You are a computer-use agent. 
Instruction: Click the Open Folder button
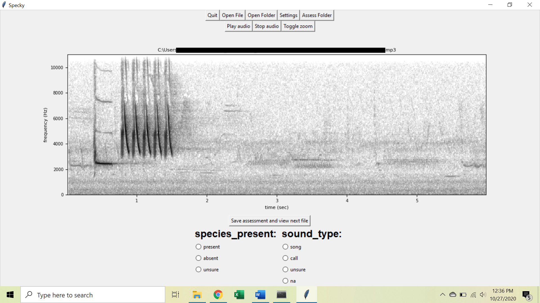point(261,15)
